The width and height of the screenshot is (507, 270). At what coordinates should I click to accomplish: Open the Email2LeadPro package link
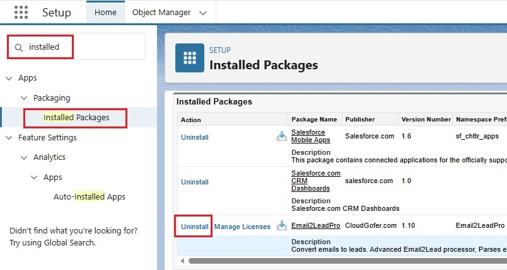[315, 225]
